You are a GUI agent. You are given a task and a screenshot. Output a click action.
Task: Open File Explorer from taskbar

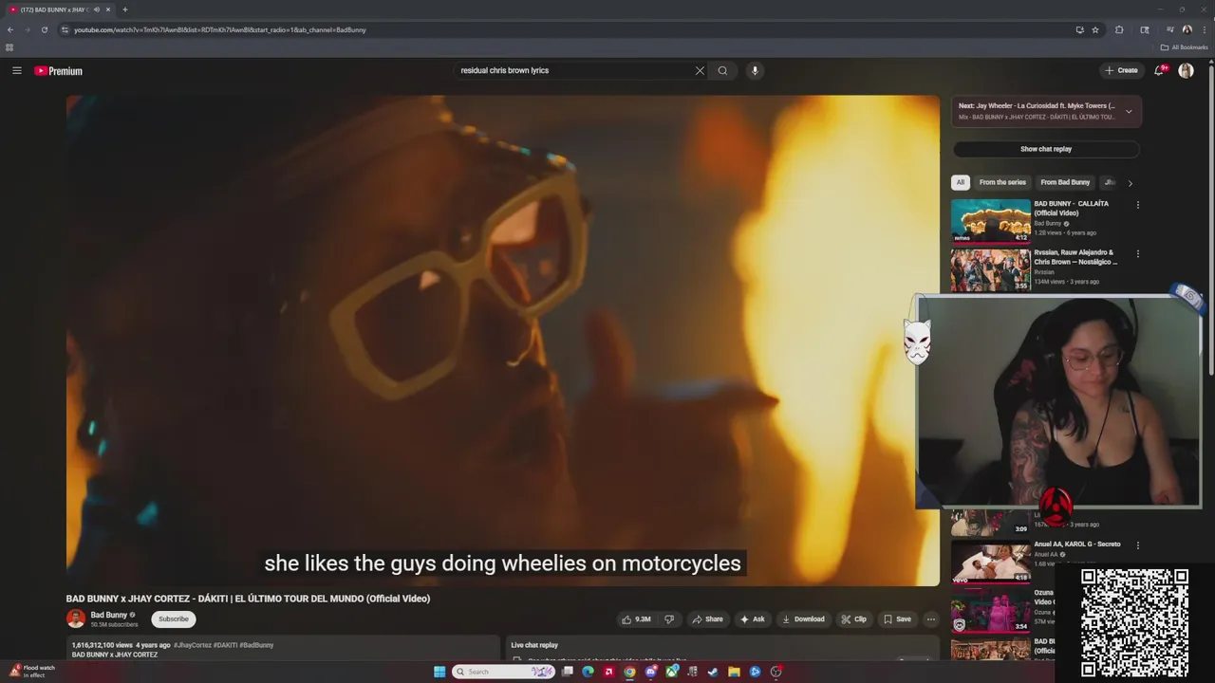coord(734,672)
